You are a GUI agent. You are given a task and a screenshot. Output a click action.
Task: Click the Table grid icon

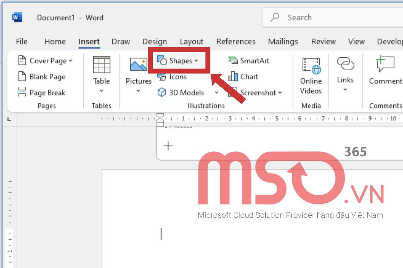[x=101, y=65]
